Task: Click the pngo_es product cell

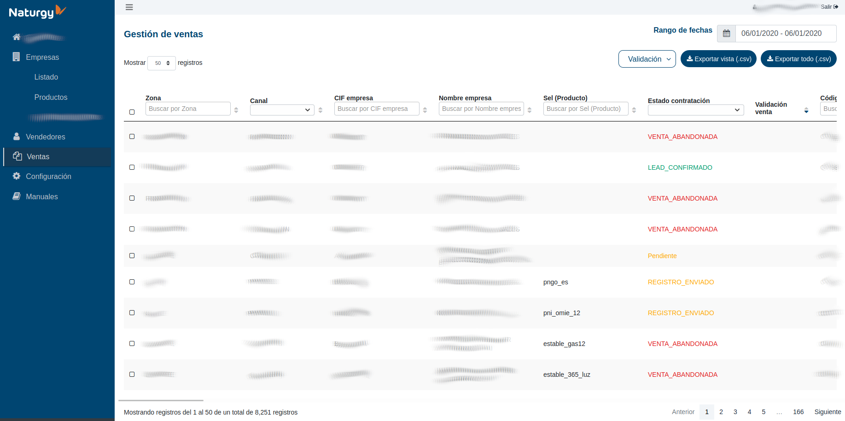Action: tap(556, 282)
